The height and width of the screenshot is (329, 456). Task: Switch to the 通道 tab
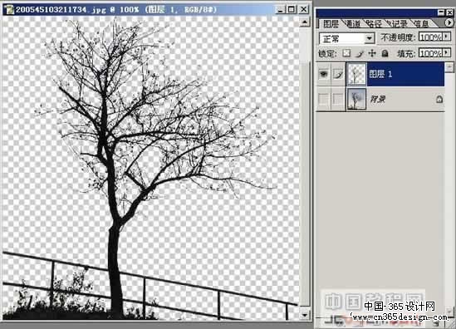[x=353, y=24]
